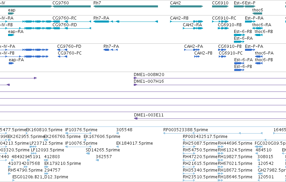Screen dimensions: 286x182
Task: Select the Est-6-RA transcript label
Action: [x=243, y=38]
